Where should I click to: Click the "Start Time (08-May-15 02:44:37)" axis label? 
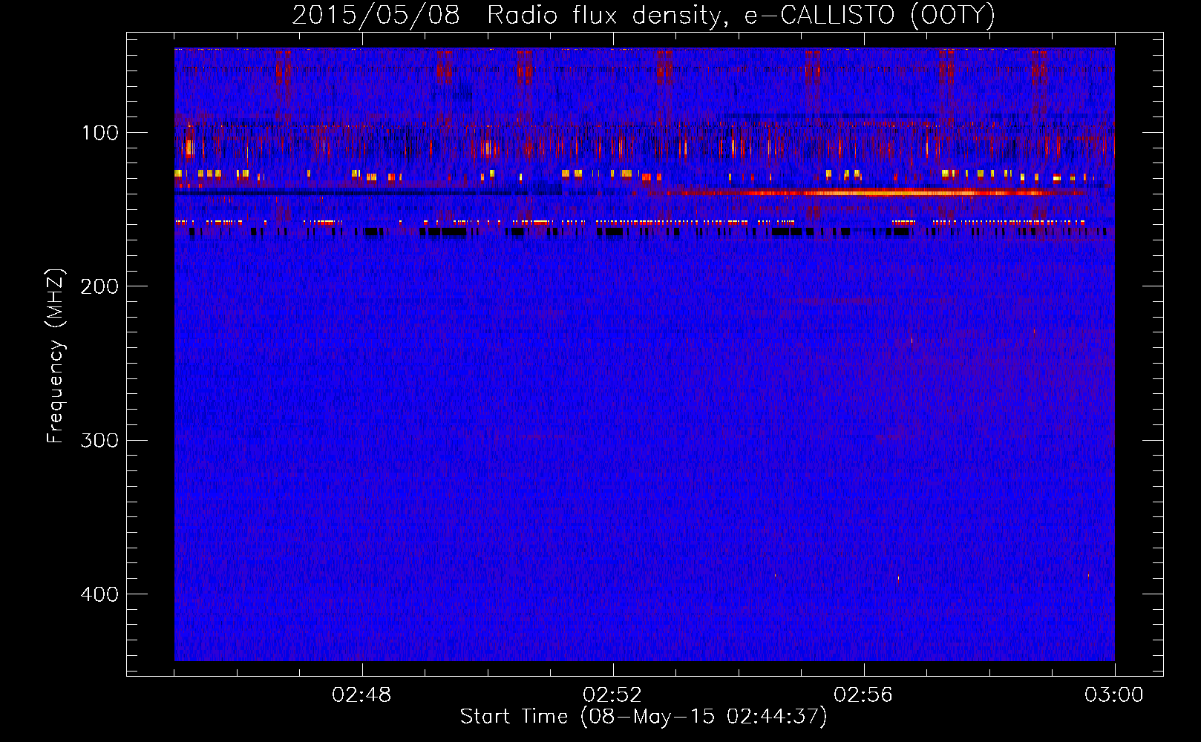coord(644,717)
